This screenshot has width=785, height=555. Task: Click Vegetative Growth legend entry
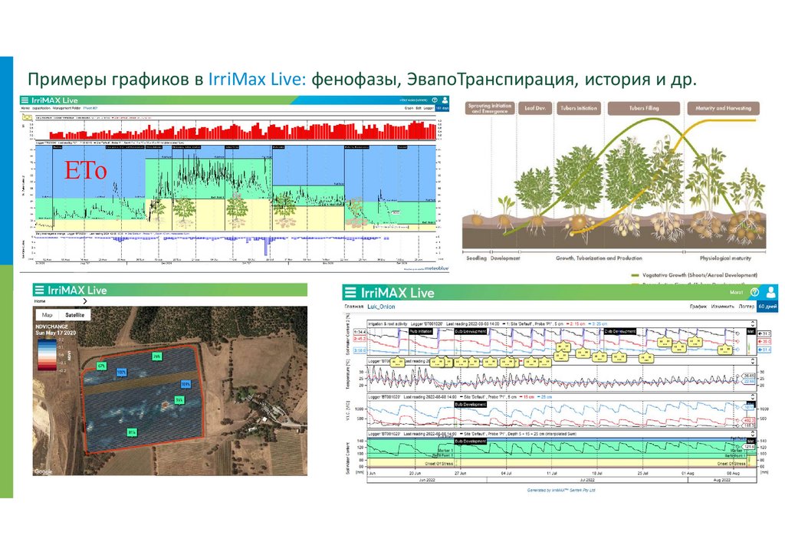tap(695, 275)
